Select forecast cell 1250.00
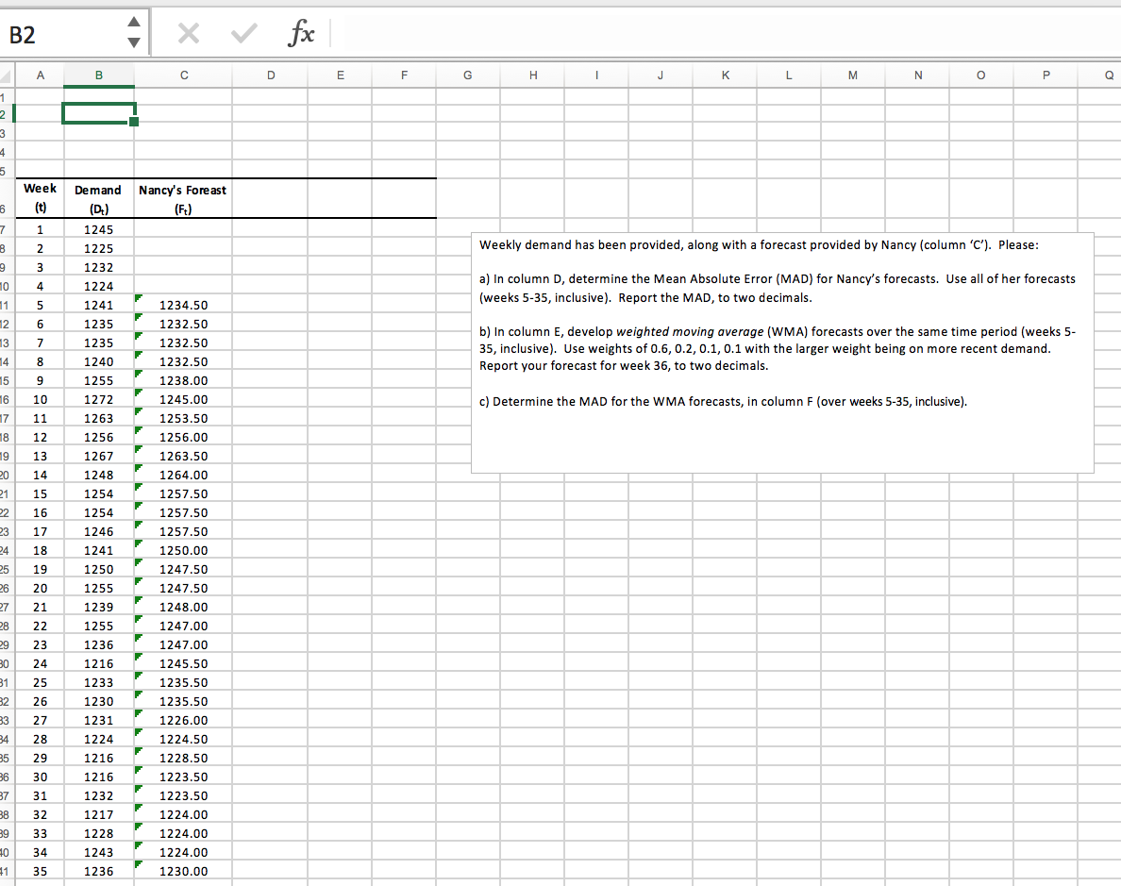The width and height of the screenshot is (1121, 886). 183,550
